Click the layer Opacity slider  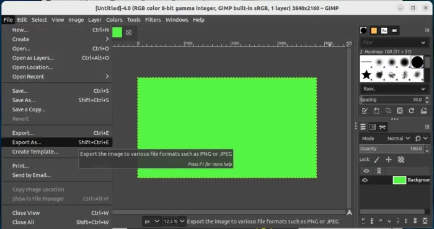(x=392, y=149)
